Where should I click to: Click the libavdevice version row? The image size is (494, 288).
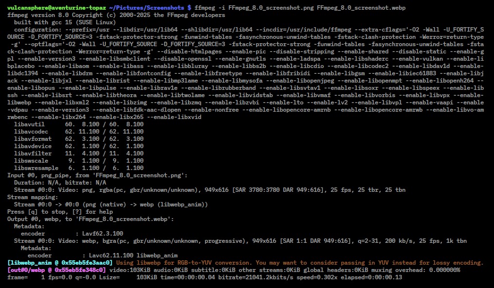pyautogui.click(x=78, y=146)
